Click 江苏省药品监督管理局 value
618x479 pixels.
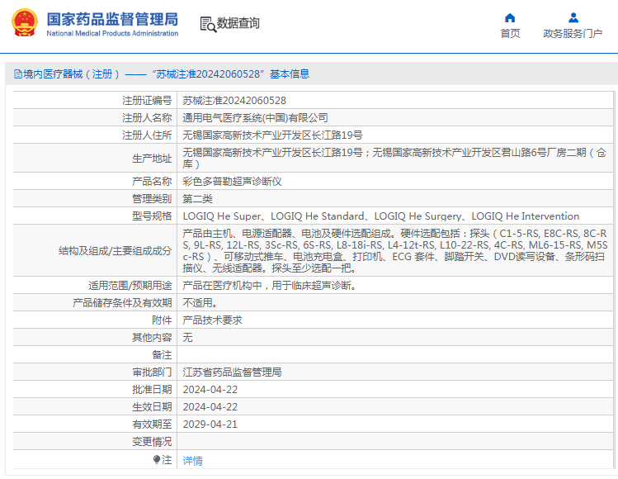232,372
